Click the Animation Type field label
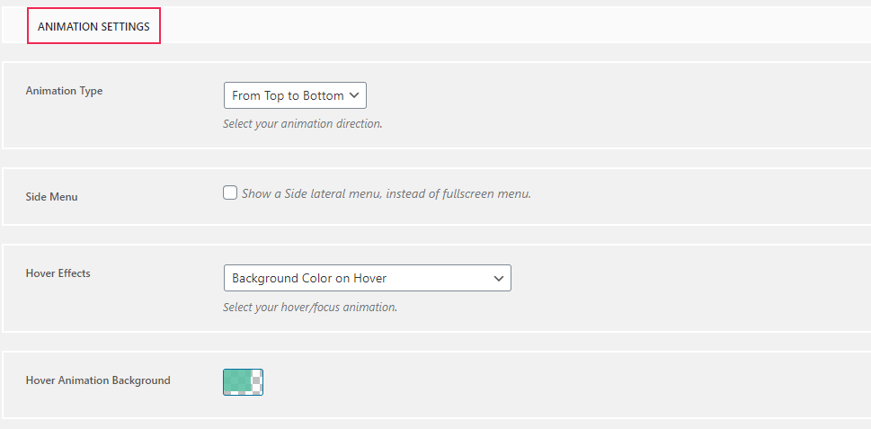871x429 pixels. point(64,91)
